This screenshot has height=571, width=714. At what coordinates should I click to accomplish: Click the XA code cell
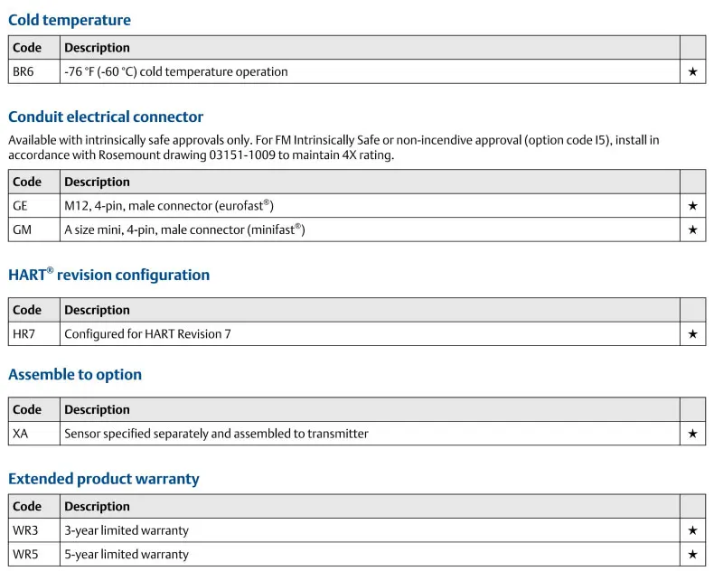34,434
